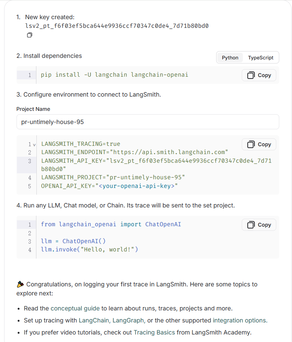Click the pip install -U langchain line
Viewport: 292px width, 342px height.
114,75
